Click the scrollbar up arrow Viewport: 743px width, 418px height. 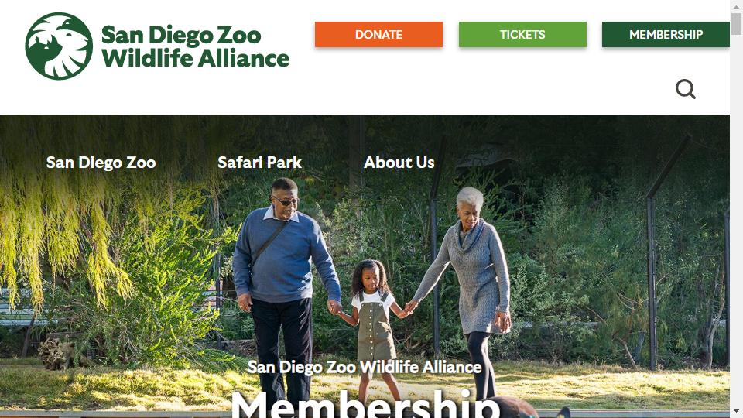tap(736, 6)
